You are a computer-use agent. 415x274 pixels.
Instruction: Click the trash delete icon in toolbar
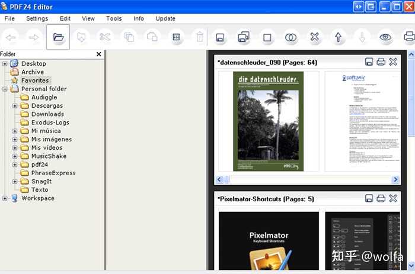tap(200, 37)
